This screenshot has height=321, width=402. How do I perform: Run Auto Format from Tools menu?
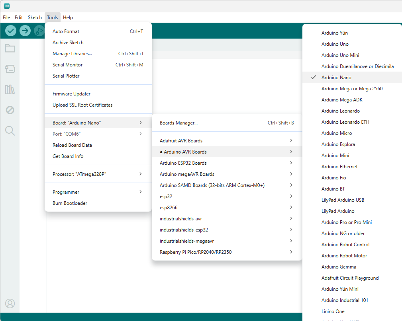click(x=98, y=31)
